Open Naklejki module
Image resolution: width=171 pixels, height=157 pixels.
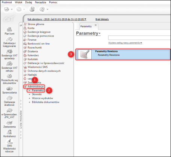click(32, 75)
